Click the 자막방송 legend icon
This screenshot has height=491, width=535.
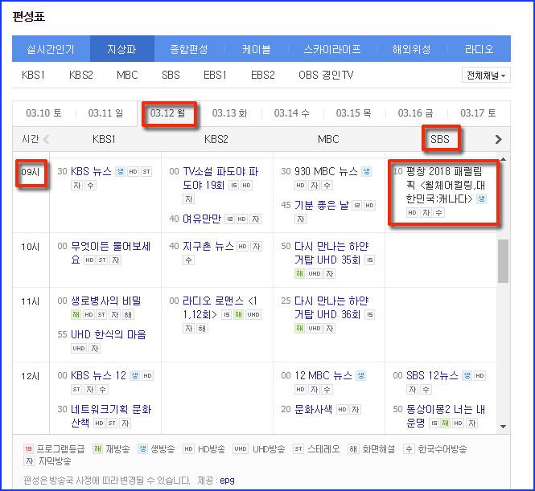pyautogui.click(x=29, y=461)
